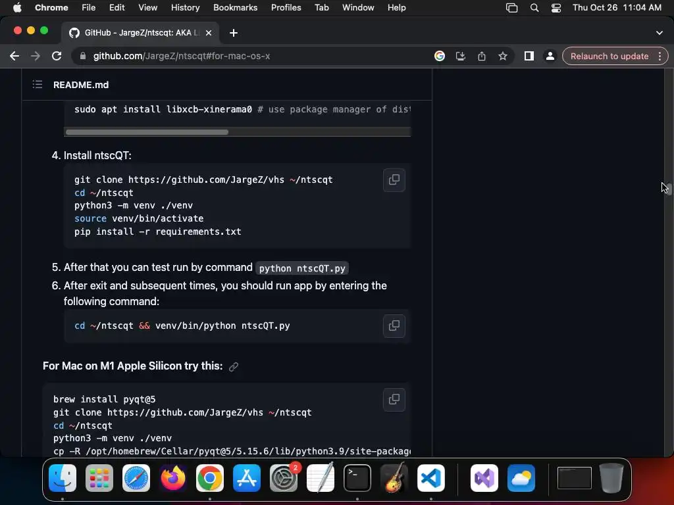Copy the git clone install code block
Viewport: 674px width, 505px height.
[394, 180]
